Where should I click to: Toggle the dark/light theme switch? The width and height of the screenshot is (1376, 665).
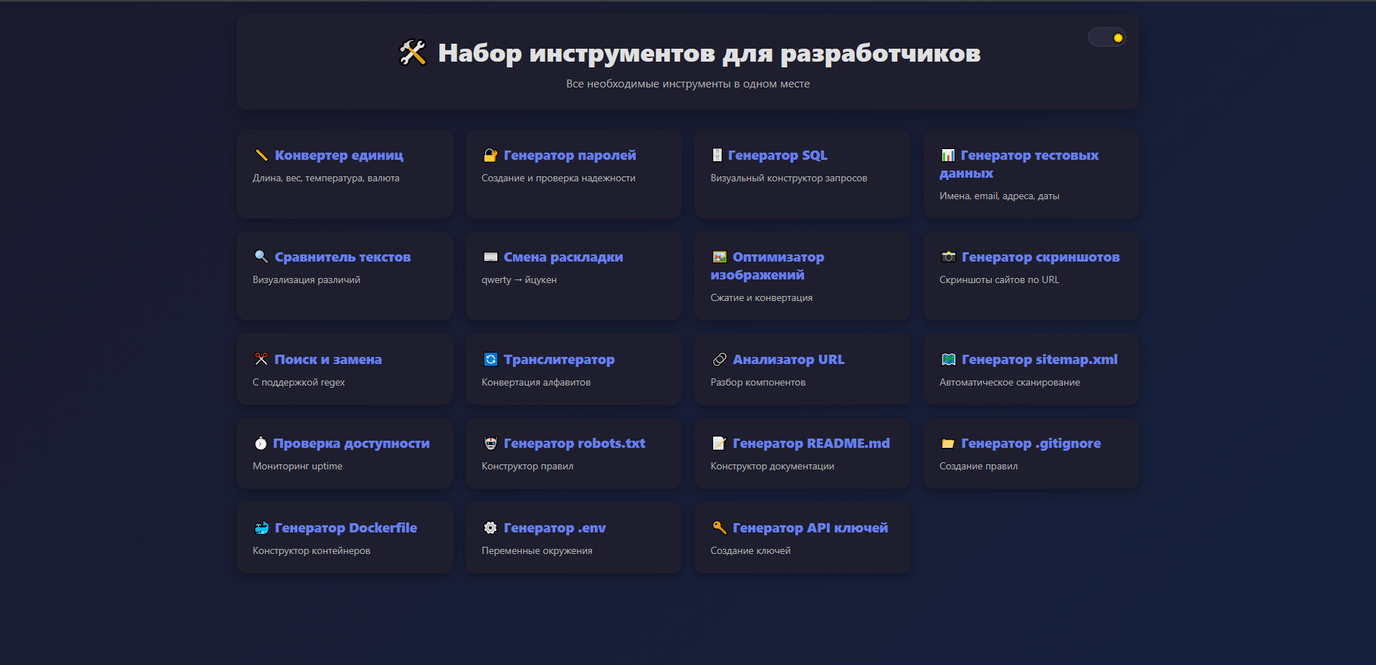click(1107, 37)
